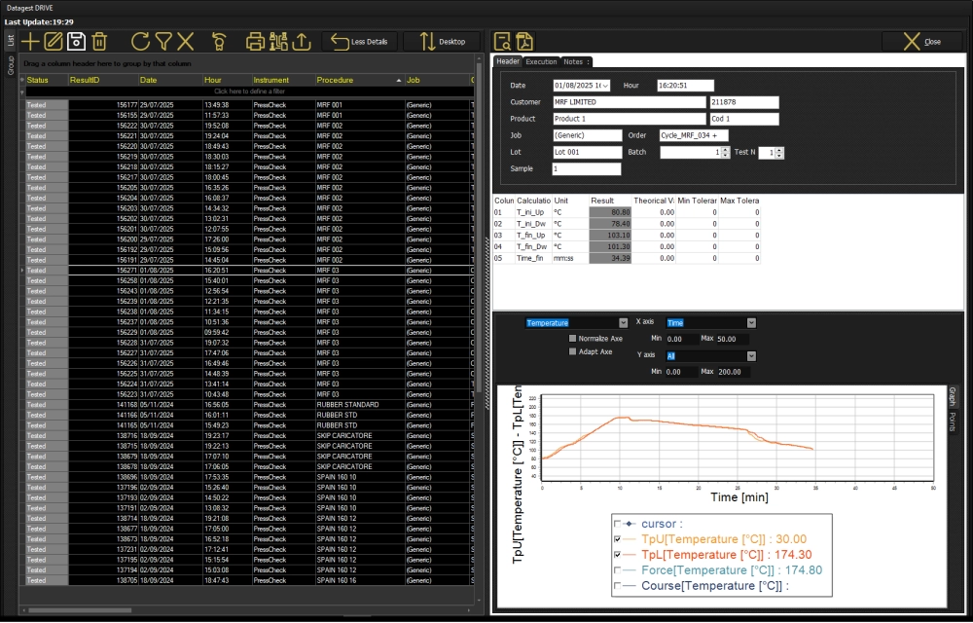The height and width of the screenshot is (623, 973).
Task: Click the Customer field MRF LIMITED
Action: click(629, 102)
